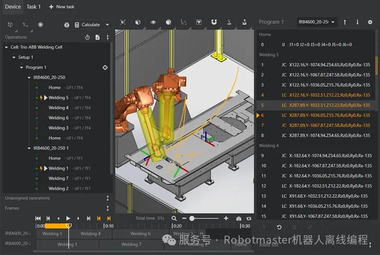Click the path nodes icon in left toolbar
Screen dimensions: 380x255
click(25, 24)
